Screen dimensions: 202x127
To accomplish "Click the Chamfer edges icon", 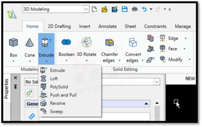I will [x=110, y=43].
